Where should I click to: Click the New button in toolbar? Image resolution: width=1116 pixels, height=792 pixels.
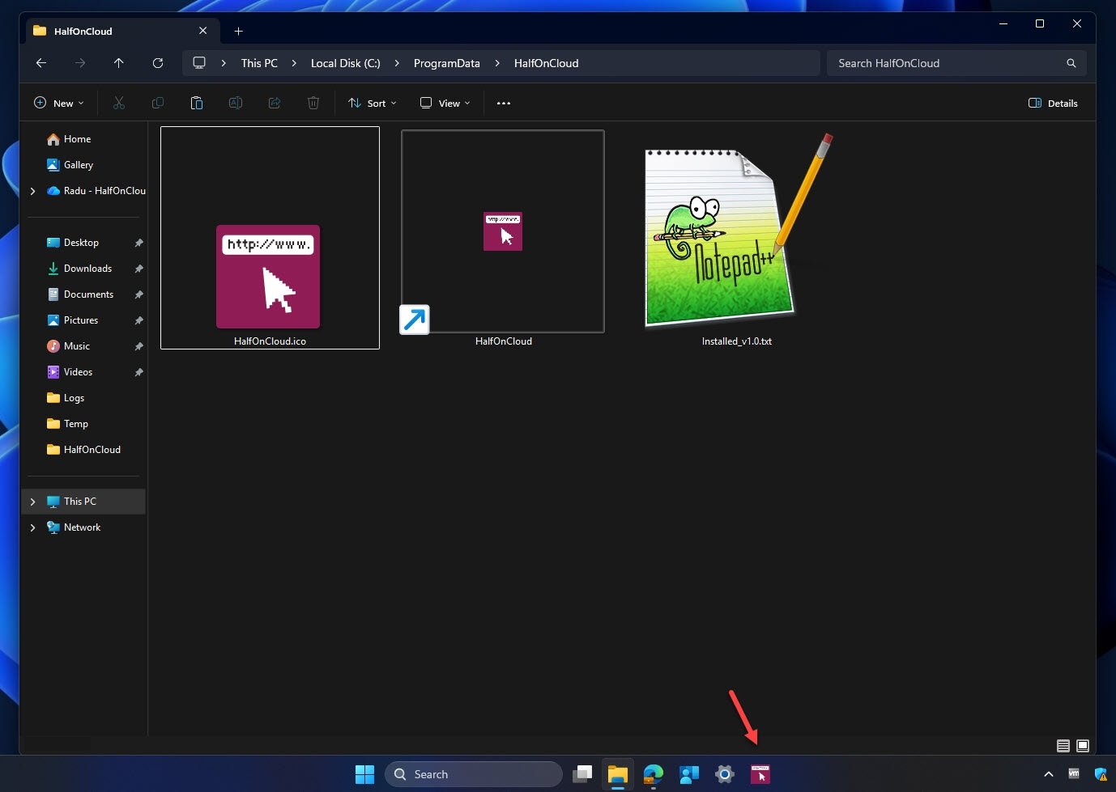point(58,103)
